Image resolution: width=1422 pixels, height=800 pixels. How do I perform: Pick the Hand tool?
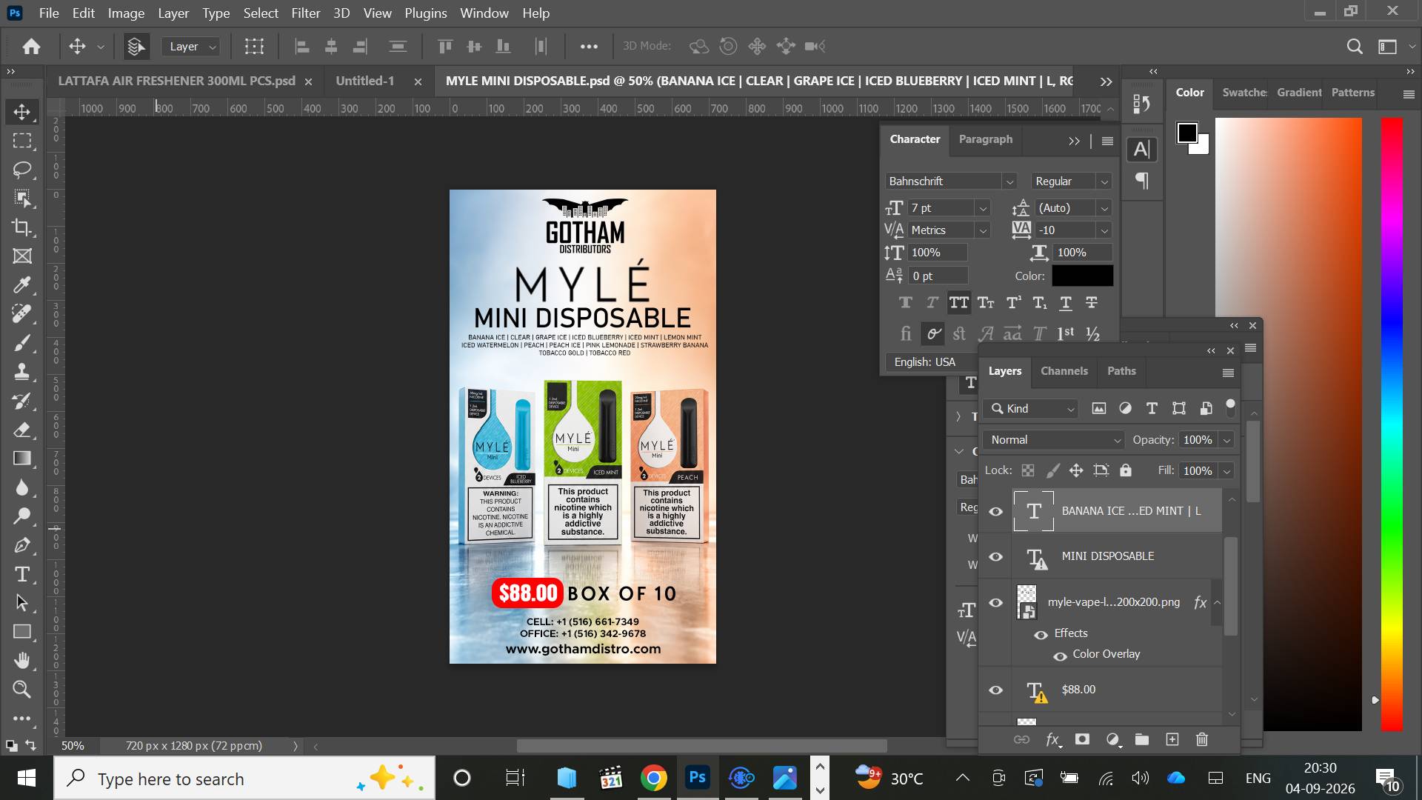click(22, 660)
